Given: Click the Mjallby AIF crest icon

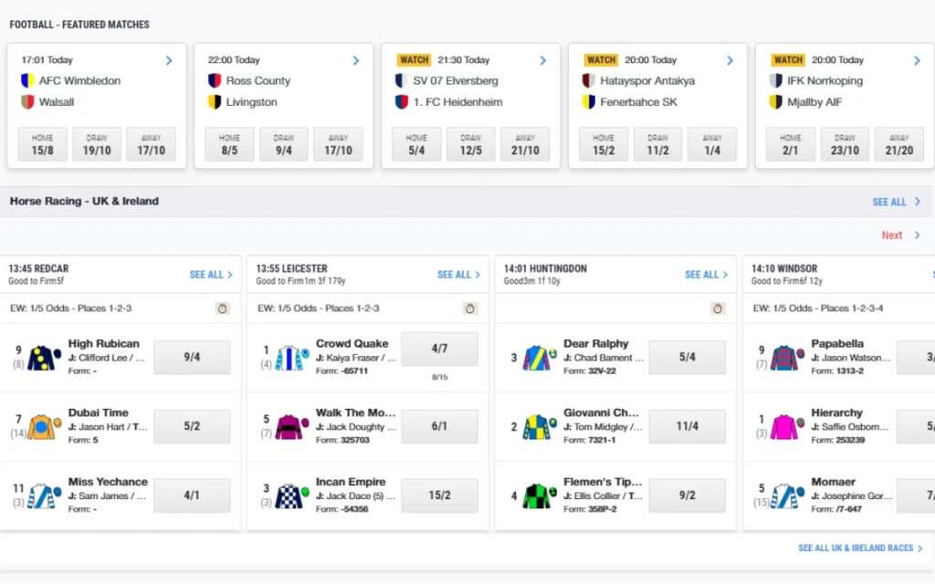Looking at the screenshot, I should point(776,102).
